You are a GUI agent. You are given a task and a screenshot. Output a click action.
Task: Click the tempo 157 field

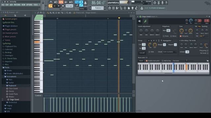coord(70,6)
